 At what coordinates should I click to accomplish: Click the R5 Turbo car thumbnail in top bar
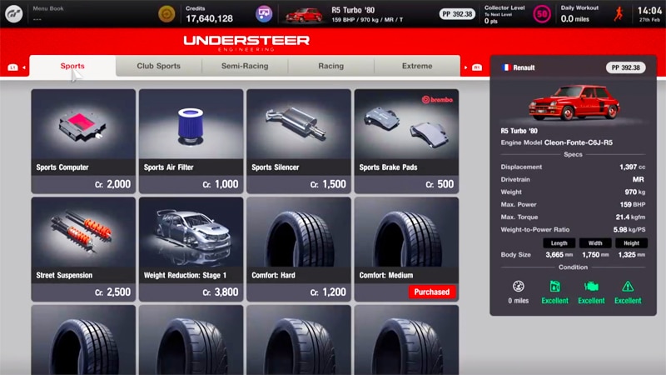pyautogui.click(x=304, y=14)
